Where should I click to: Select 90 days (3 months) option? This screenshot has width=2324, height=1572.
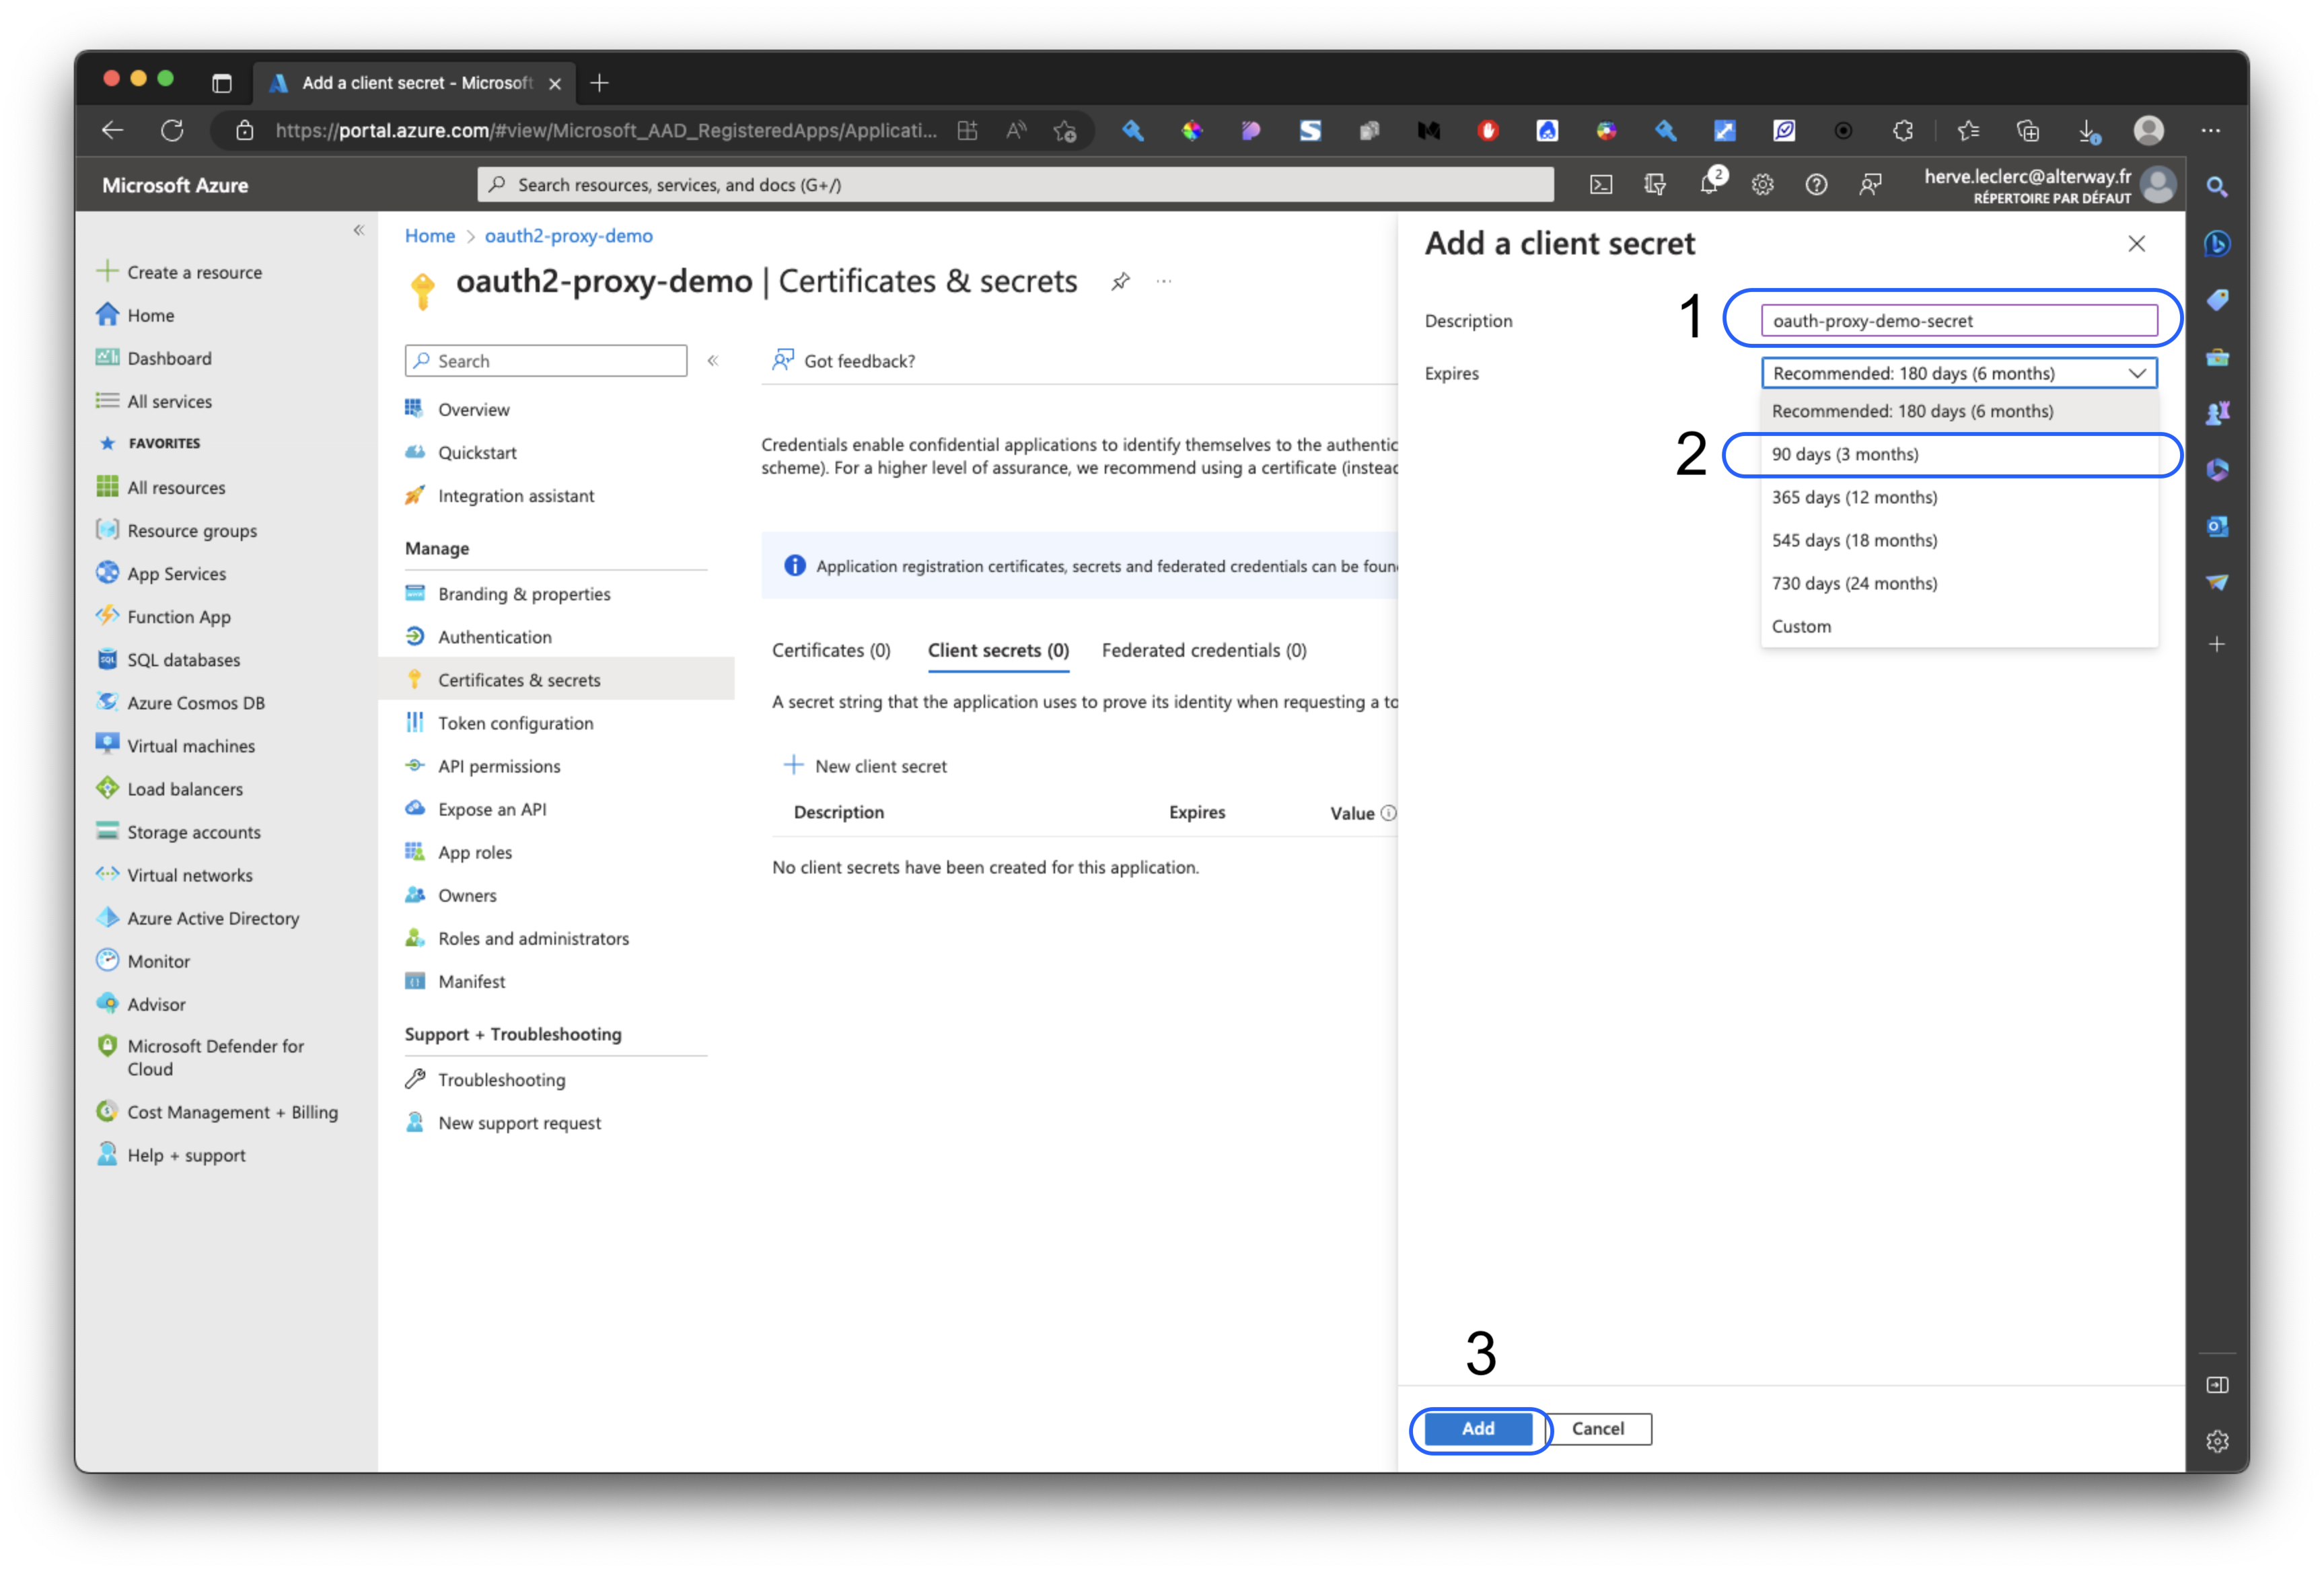1845,454
